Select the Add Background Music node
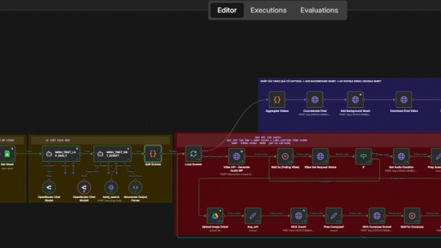The height and width of the screenshot is (248, 441). 355,99
